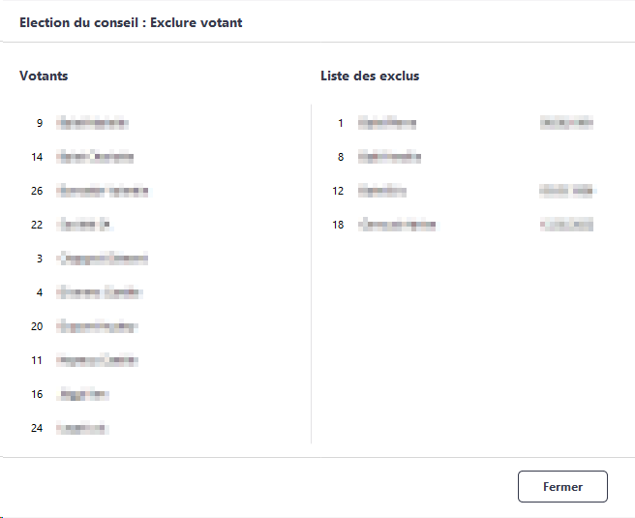Image resolution: width=635 pixels, height=518 pixels.
Task: Select excluded entry number 8
Action: coord(389,157)
